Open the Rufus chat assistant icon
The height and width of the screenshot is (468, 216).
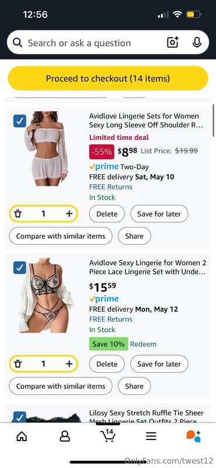tap(194, 436)
